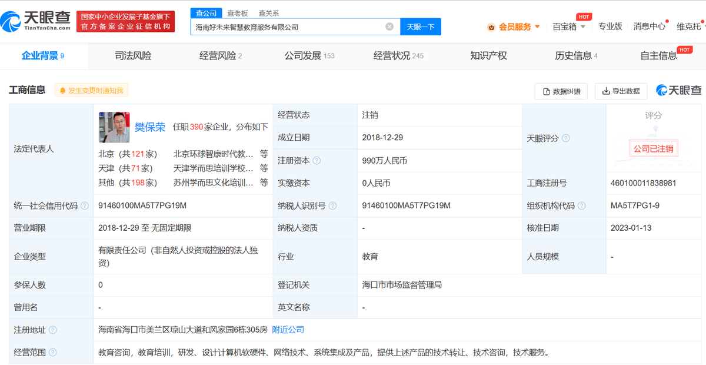706x365 pixels.
Task: Expand the 会员服务 dropdown
Action: pyautogui.click(x=537, y=26)
